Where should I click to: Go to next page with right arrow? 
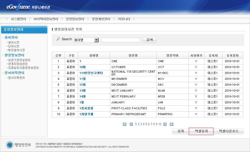165,124
